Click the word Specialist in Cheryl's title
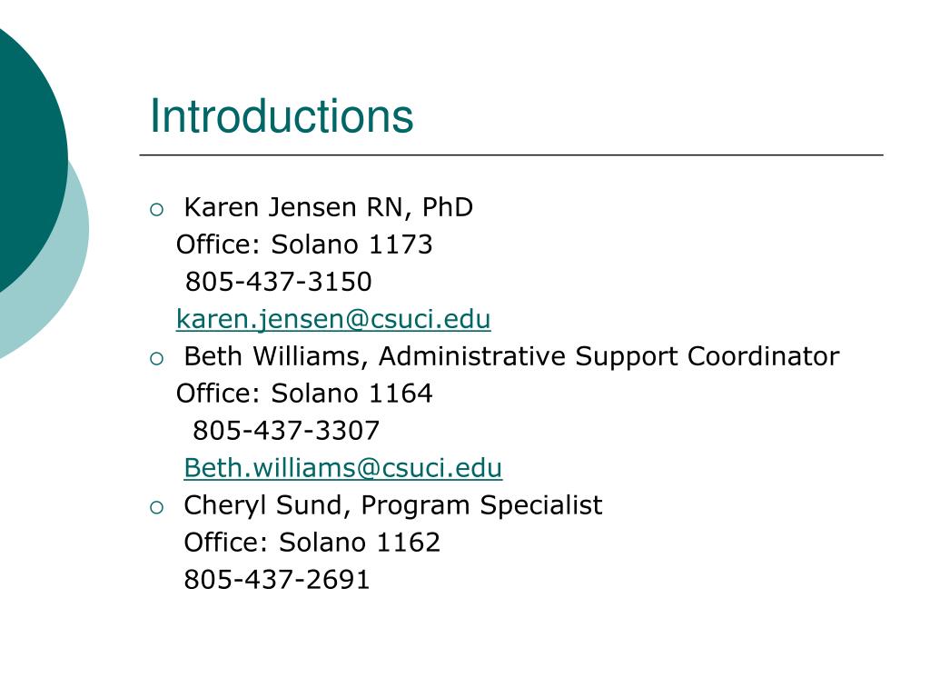Image resolution: width=930 pixels, height=698 pixels. tap(541, 505)
